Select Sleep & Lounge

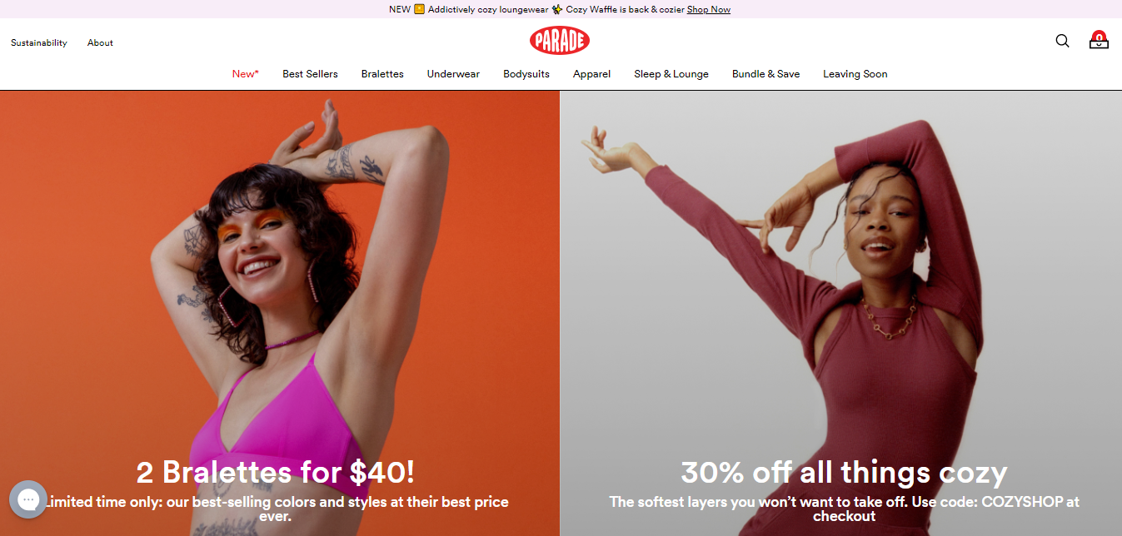(671, 74)
